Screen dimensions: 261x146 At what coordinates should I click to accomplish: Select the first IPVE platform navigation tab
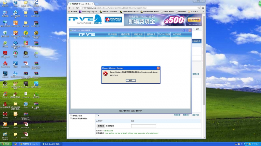pos(112,34)
